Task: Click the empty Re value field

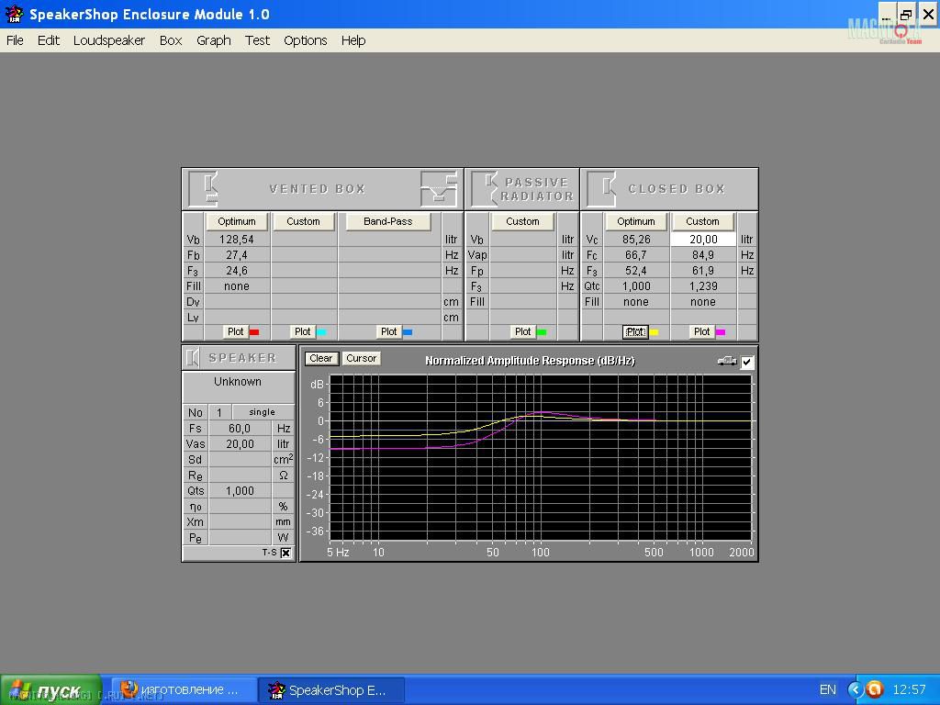Action: tap(240, 475)
